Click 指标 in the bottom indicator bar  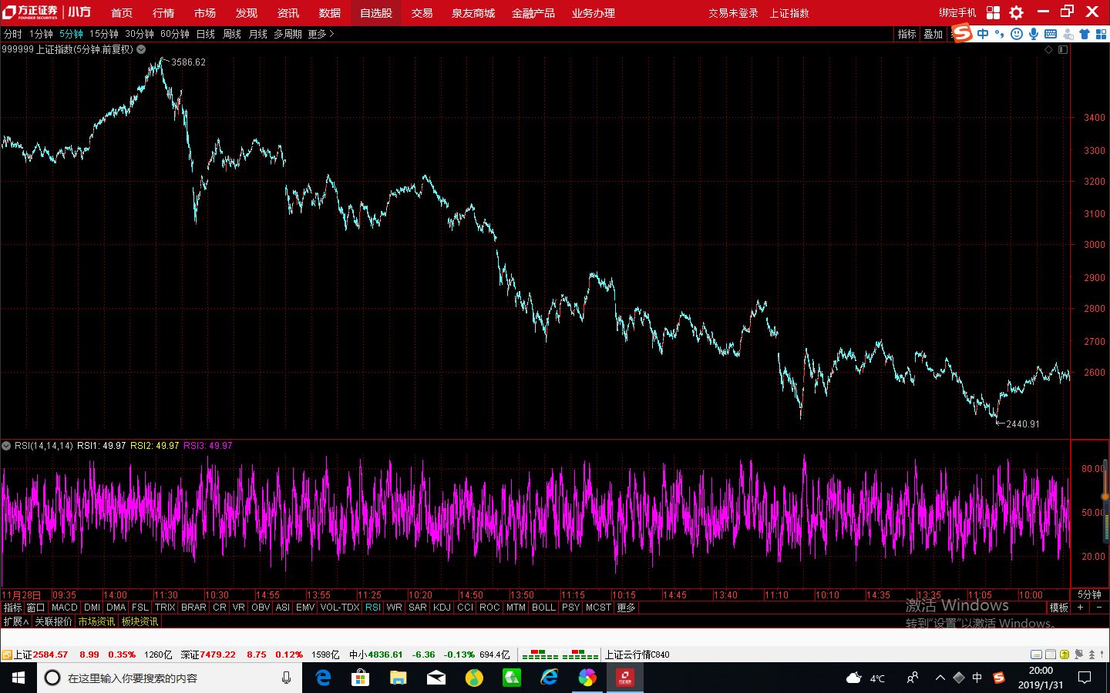coord(13,608)
